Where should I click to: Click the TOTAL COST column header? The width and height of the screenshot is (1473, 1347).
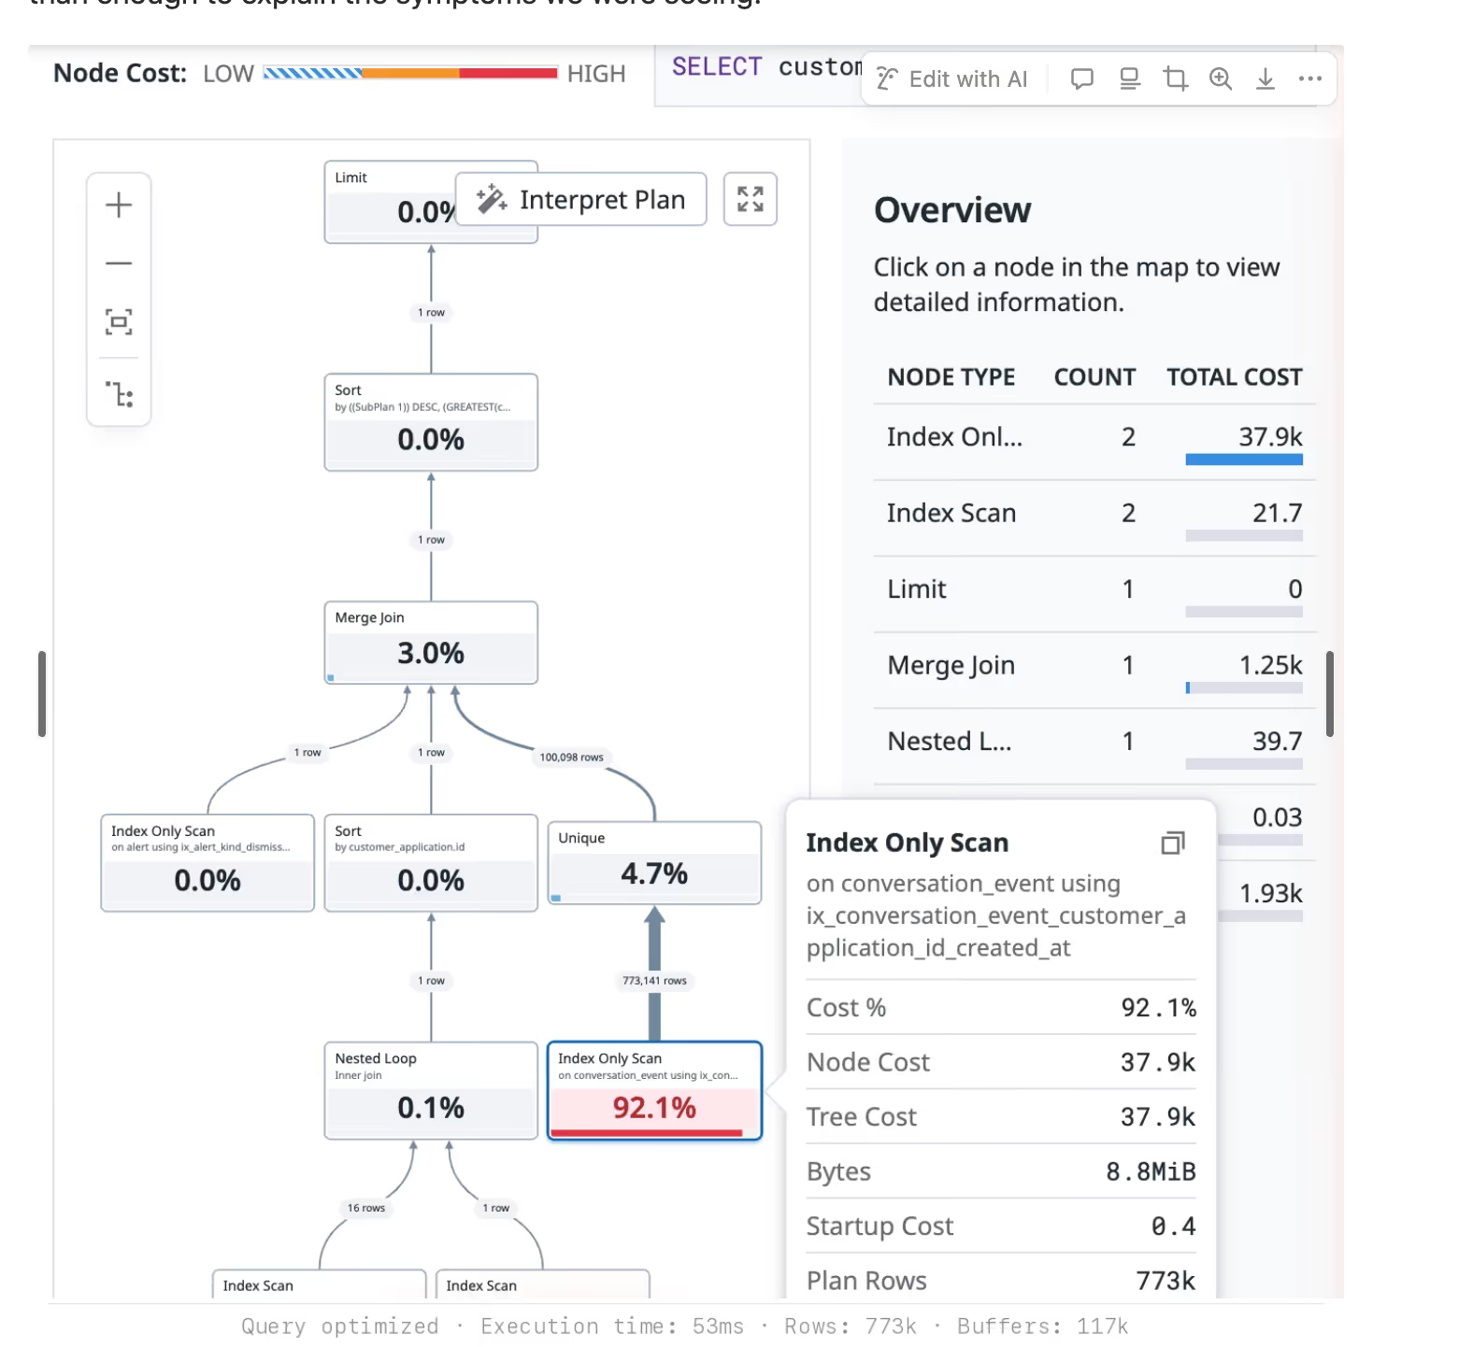pos(1235,377)
